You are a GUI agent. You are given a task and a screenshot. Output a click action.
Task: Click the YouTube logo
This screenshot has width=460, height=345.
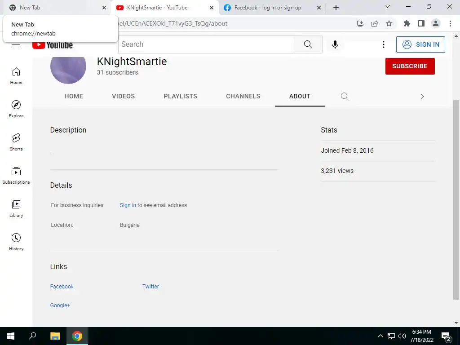(x=53, y=45)
